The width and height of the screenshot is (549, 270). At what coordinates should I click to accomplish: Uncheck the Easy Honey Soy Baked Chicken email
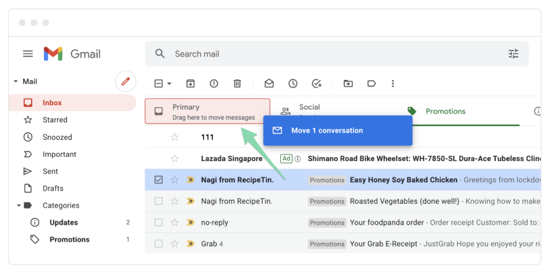pos(159,180)
